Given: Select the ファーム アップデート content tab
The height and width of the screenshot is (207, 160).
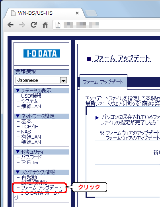Looking at the screenshot, I should [x=103, y=82].
